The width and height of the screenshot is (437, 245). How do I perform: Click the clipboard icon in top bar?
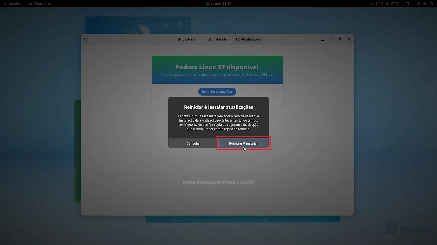tap(407, 4)
